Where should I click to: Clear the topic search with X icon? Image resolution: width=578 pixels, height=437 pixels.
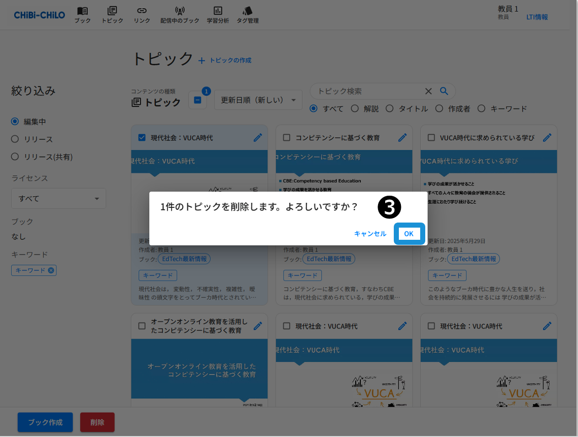click(428, 91)
